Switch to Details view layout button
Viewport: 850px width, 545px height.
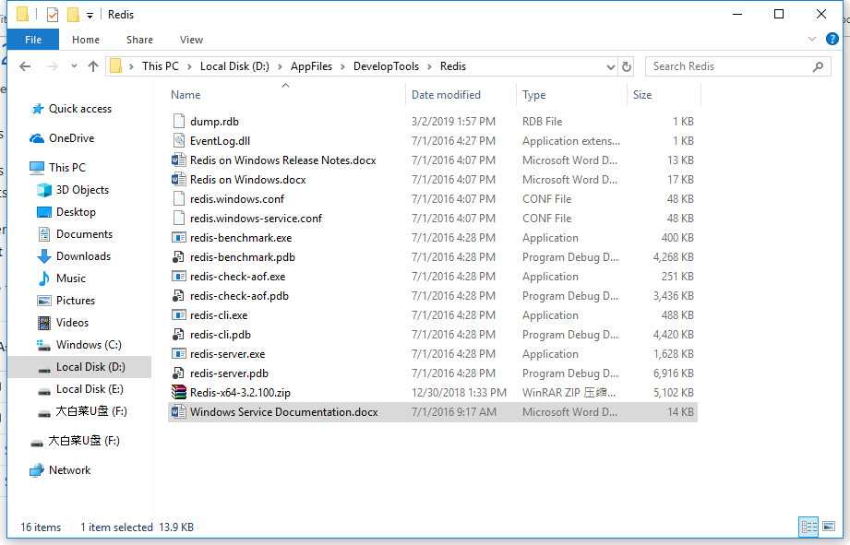click(808, 526)
